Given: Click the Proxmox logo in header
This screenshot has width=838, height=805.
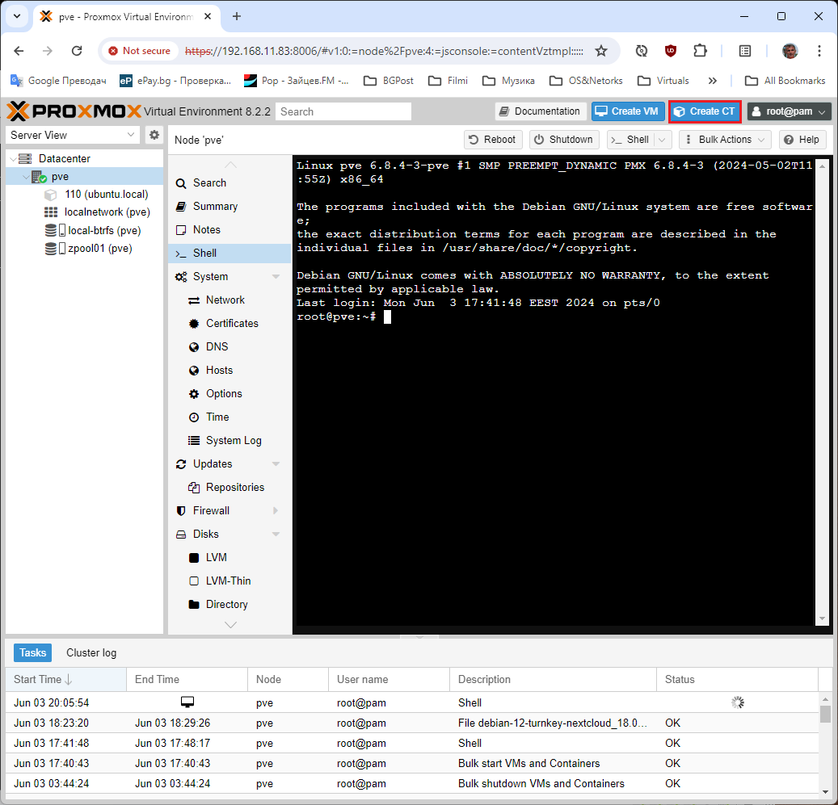Looking at the screenshot, I should 74,111.
